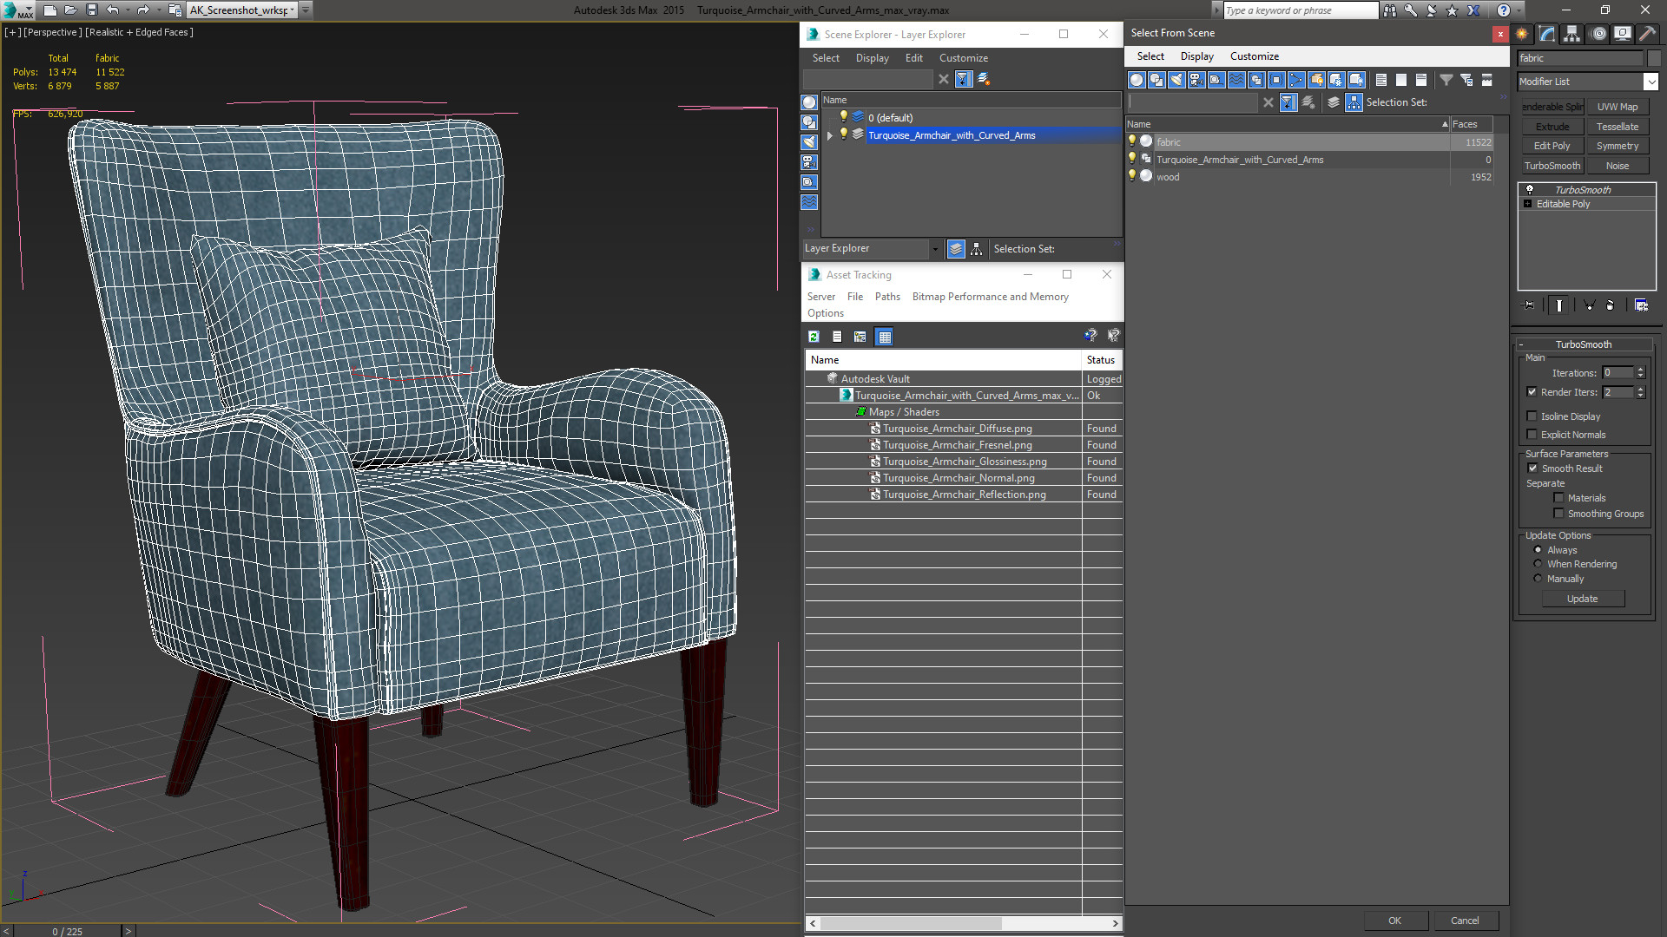Switch Asset Tracking to table view icon
The height and width of the screenshot is (937, 1667).
point(884,337)
